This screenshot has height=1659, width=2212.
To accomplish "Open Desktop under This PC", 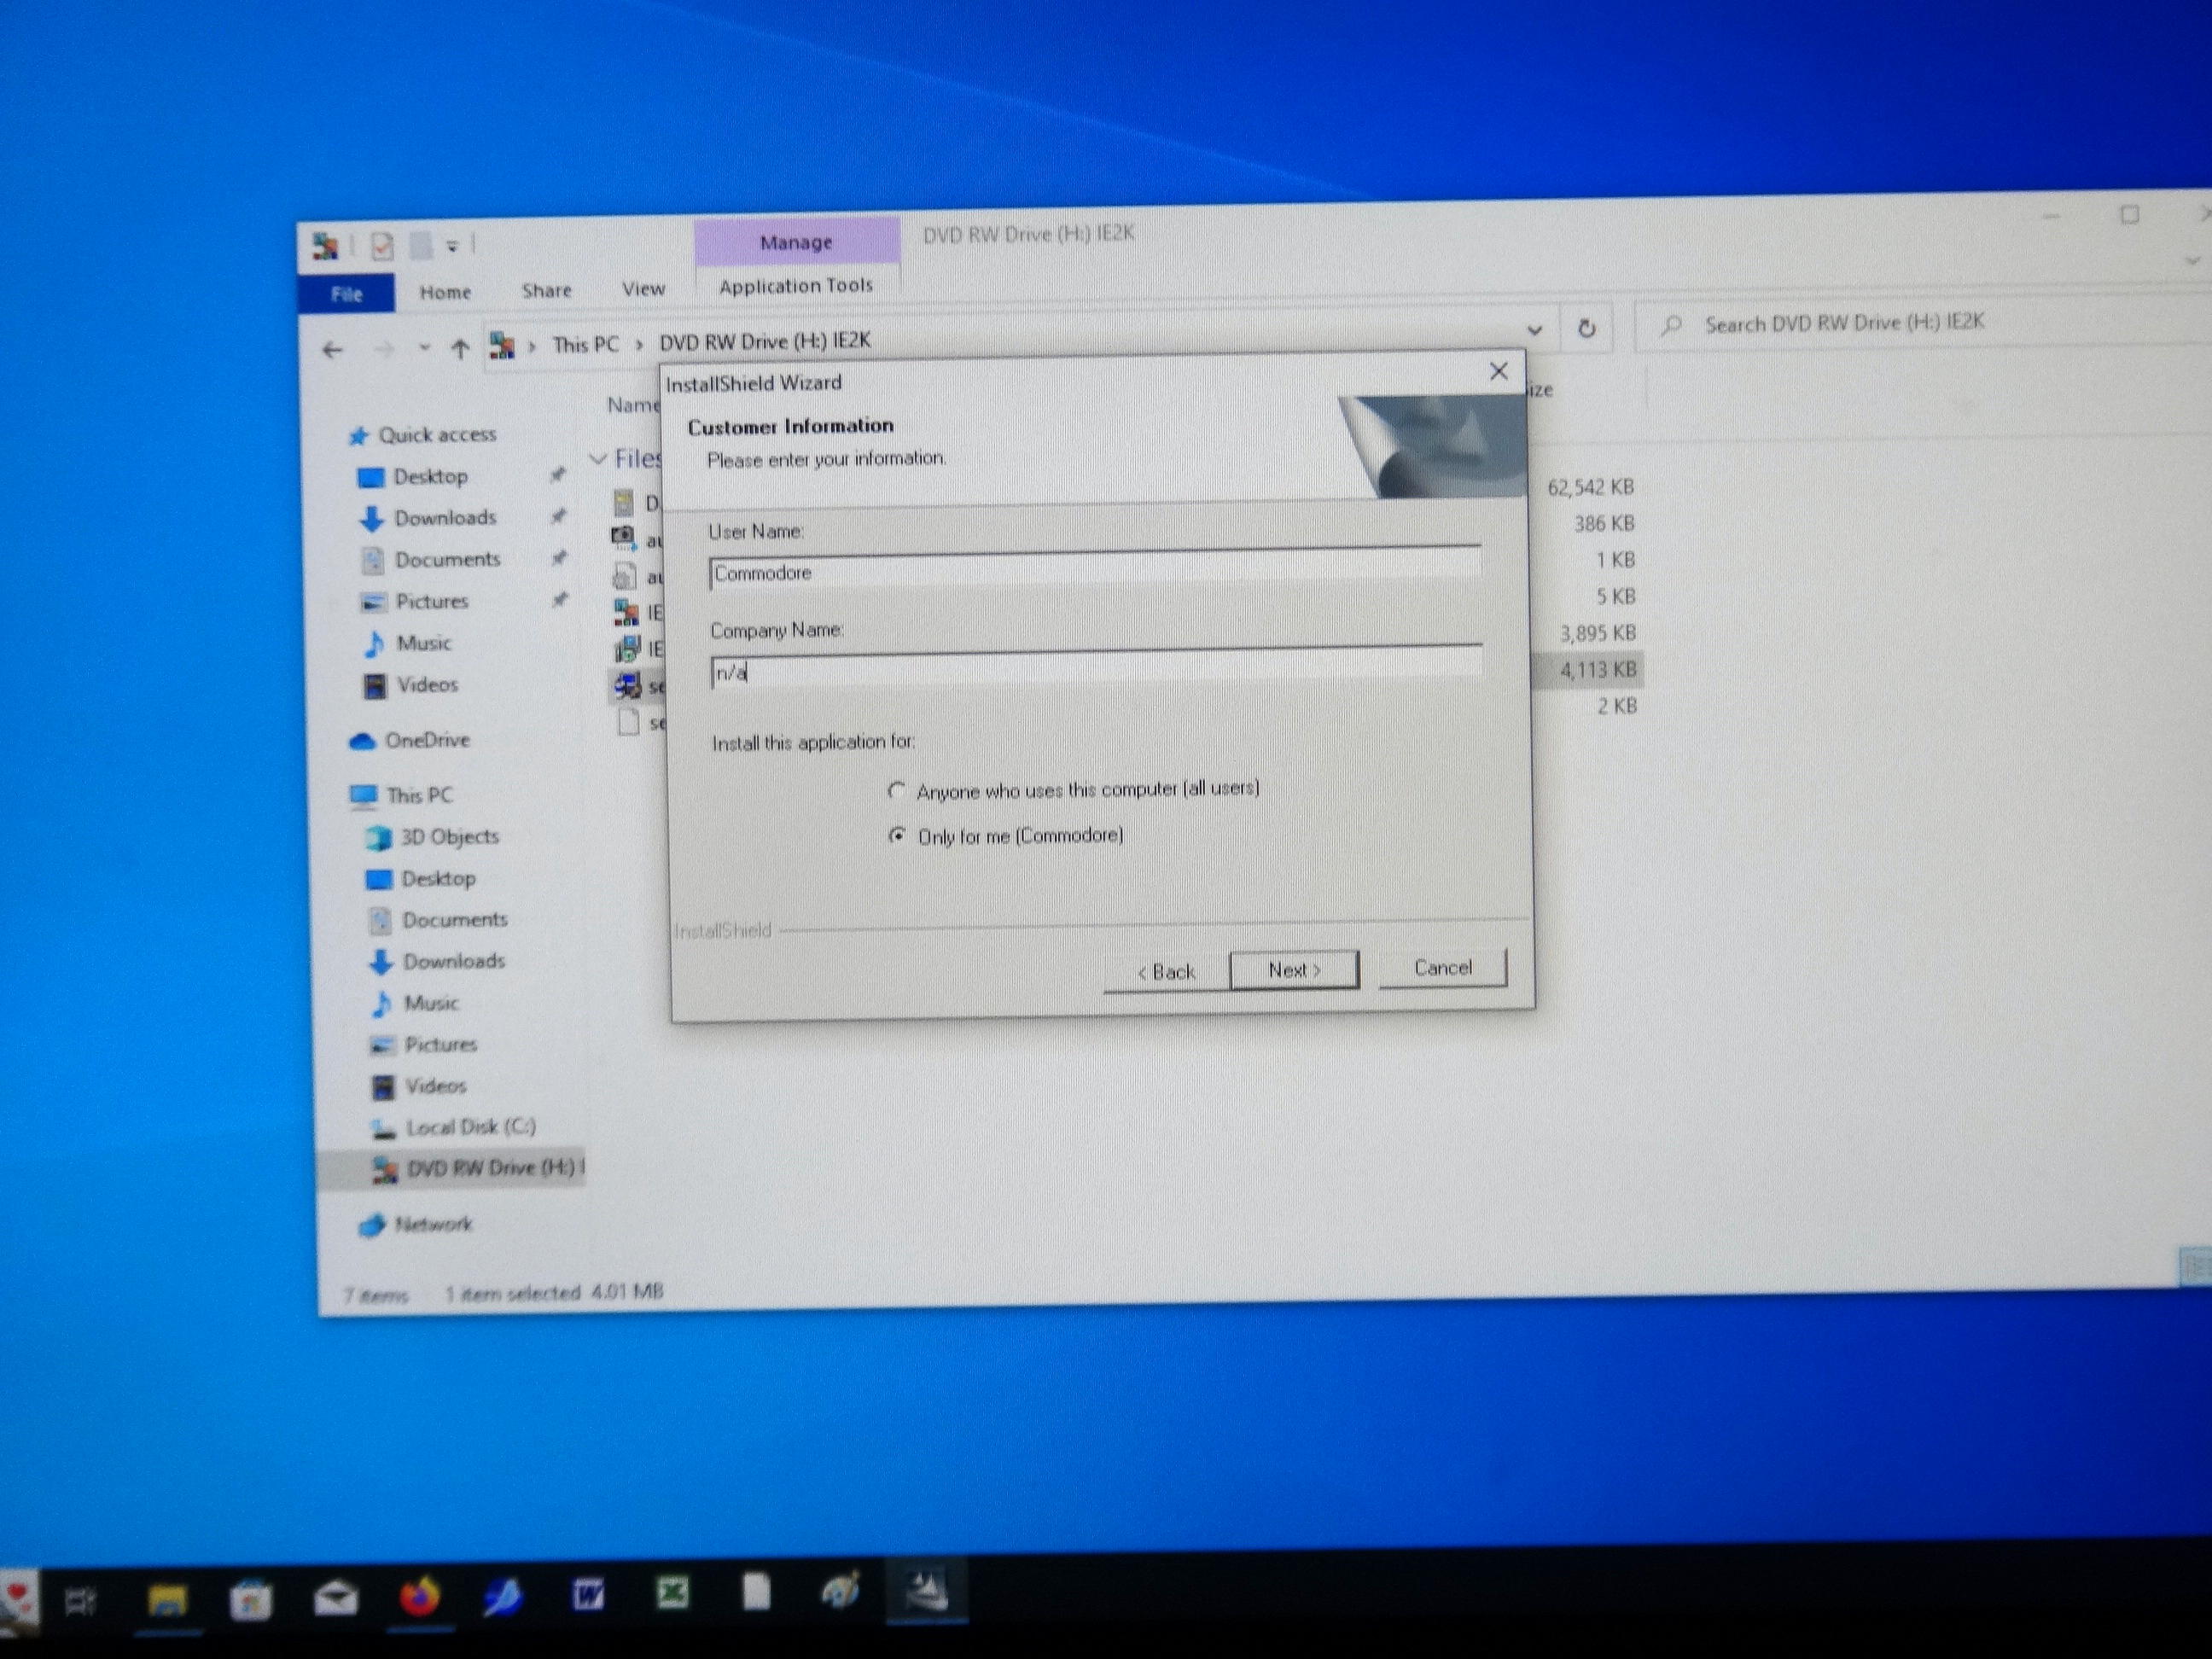I will (x=438, y=879).
